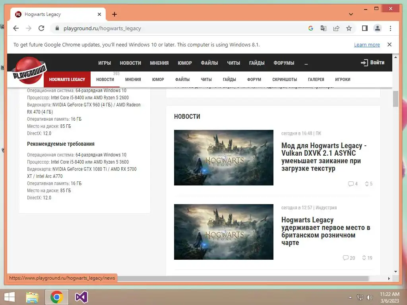
Task: Expand the more menu ellipsis
Action: [x=306, y=64]
